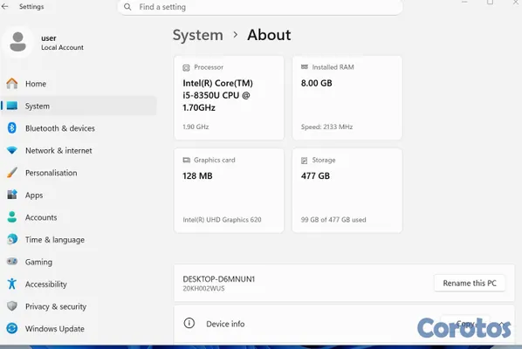The width and height of the screenshot is (522, 349).
Task: Click the Home house icon
Action: point(12,84)
